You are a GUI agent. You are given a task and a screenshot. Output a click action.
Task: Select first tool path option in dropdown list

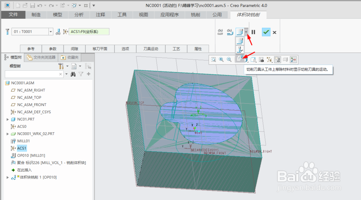(240, 41)
